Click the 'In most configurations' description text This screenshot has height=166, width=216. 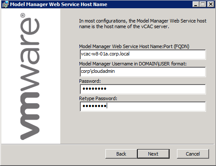point(143,24)
